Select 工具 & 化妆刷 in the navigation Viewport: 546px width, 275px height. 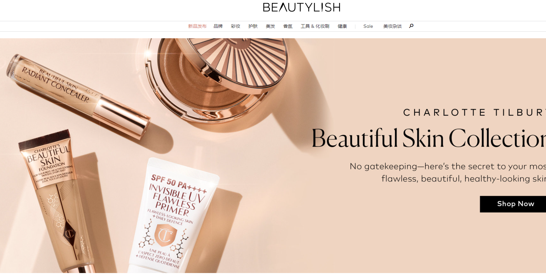point(315,26)
